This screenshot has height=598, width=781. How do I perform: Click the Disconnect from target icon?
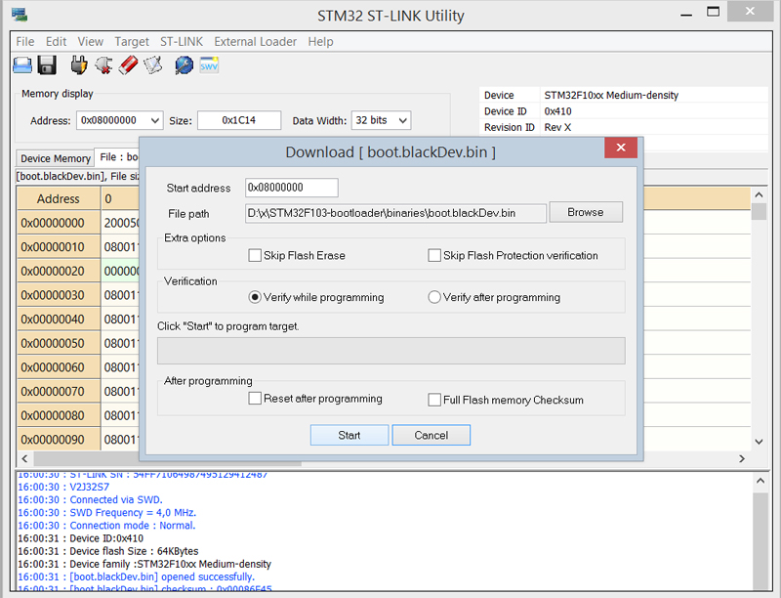[x=103, y=65]
